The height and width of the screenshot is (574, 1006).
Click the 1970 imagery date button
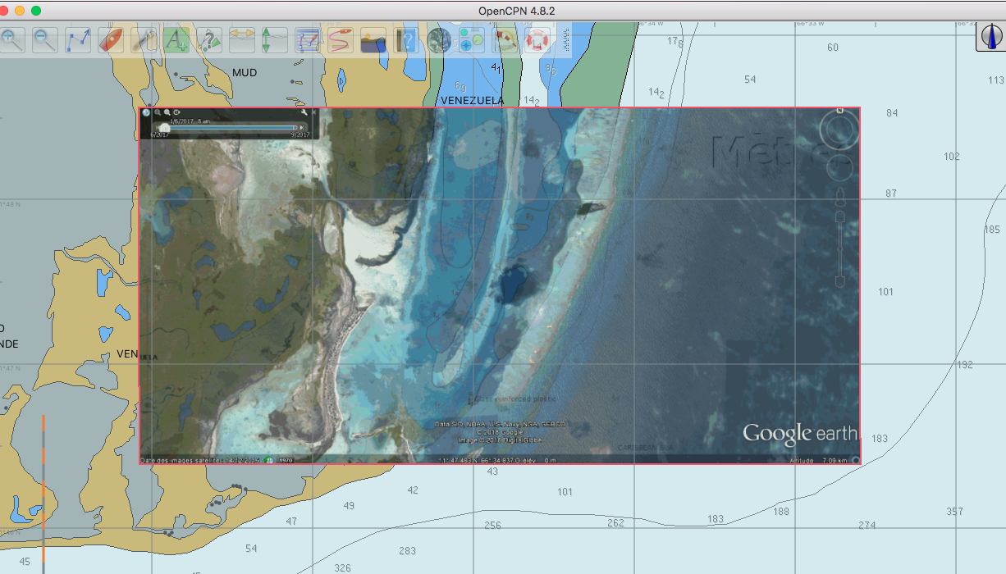point(286,460)
